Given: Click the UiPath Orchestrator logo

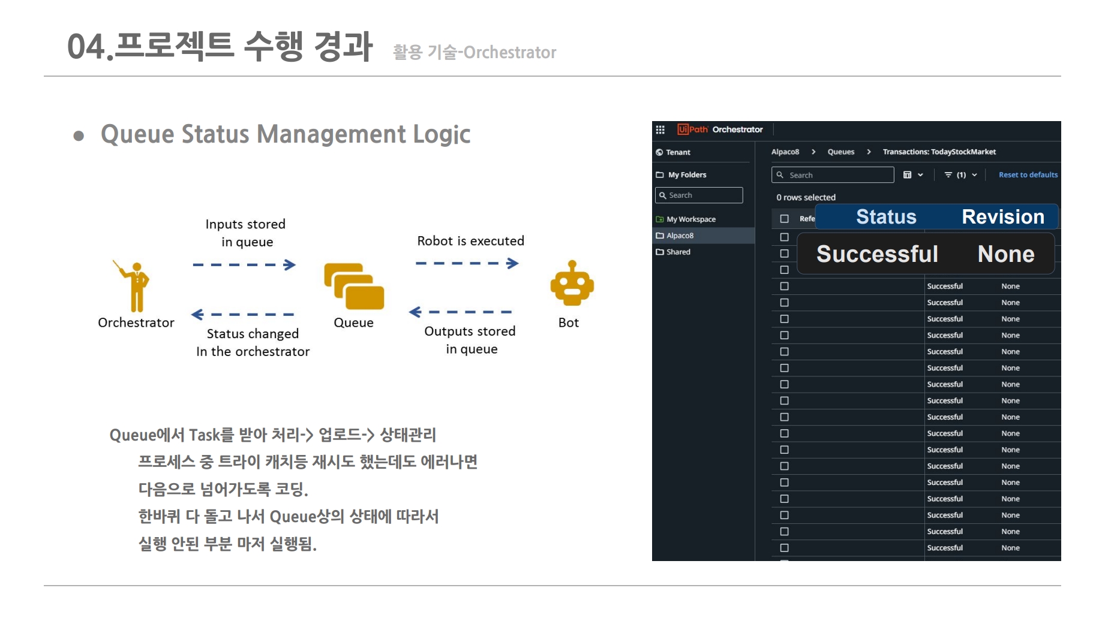Looking at the screenshot, I should click(720, 129).
